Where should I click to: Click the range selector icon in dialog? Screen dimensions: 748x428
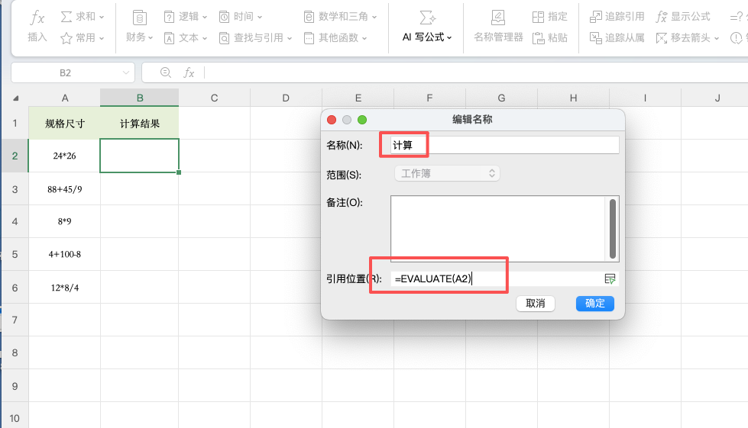pos(610,279)
